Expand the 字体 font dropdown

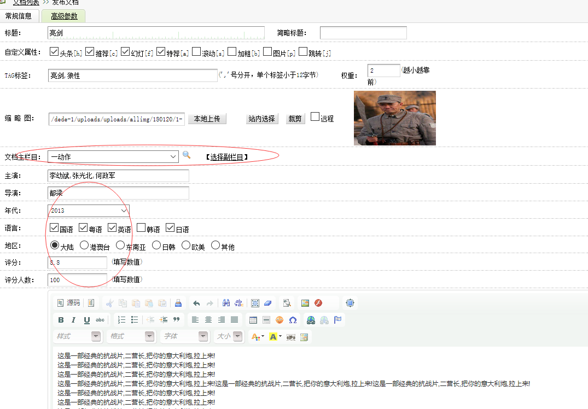point(184,336)
